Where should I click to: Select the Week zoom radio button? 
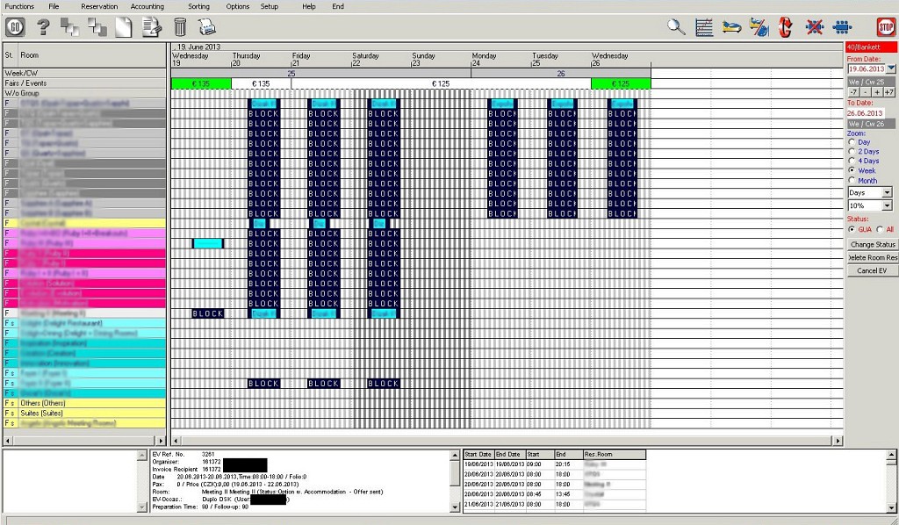(852, 171)
